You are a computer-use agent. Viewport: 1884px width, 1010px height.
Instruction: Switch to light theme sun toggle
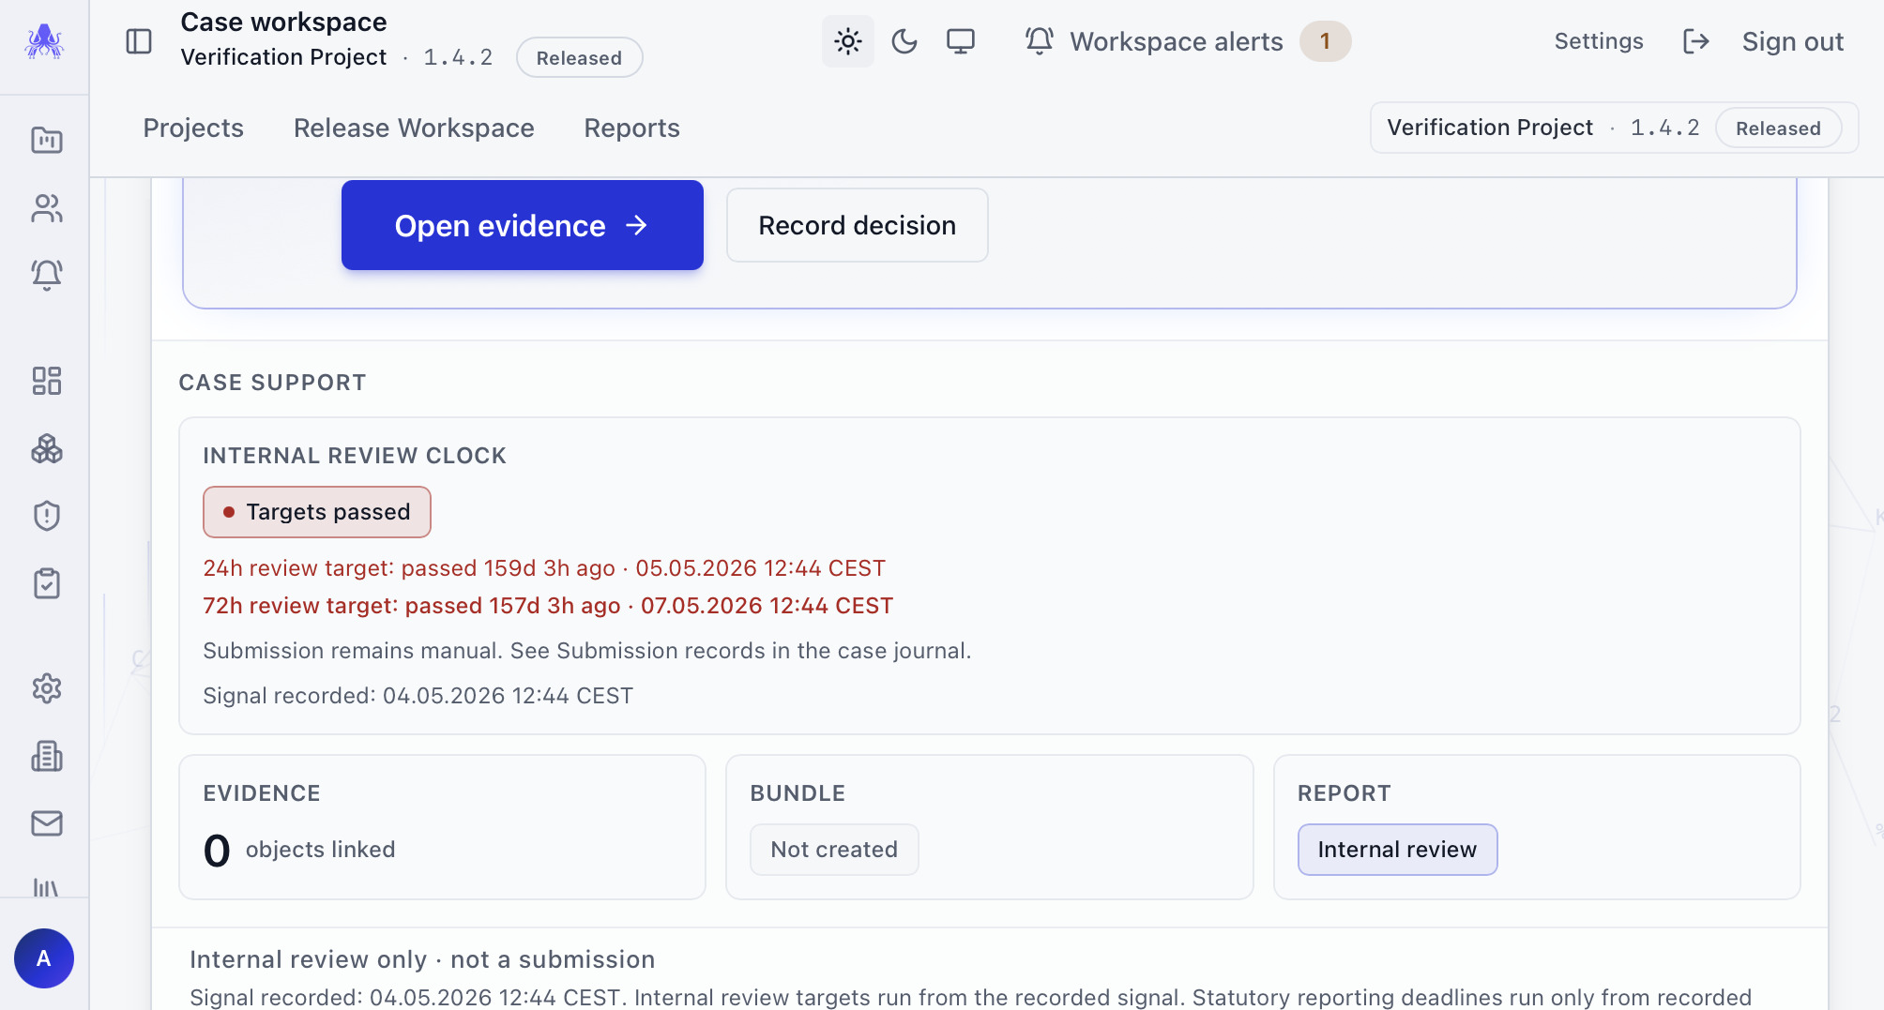tap(848, 41)
